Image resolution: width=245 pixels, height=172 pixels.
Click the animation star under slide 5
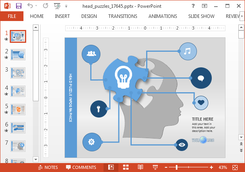point(6,112)
